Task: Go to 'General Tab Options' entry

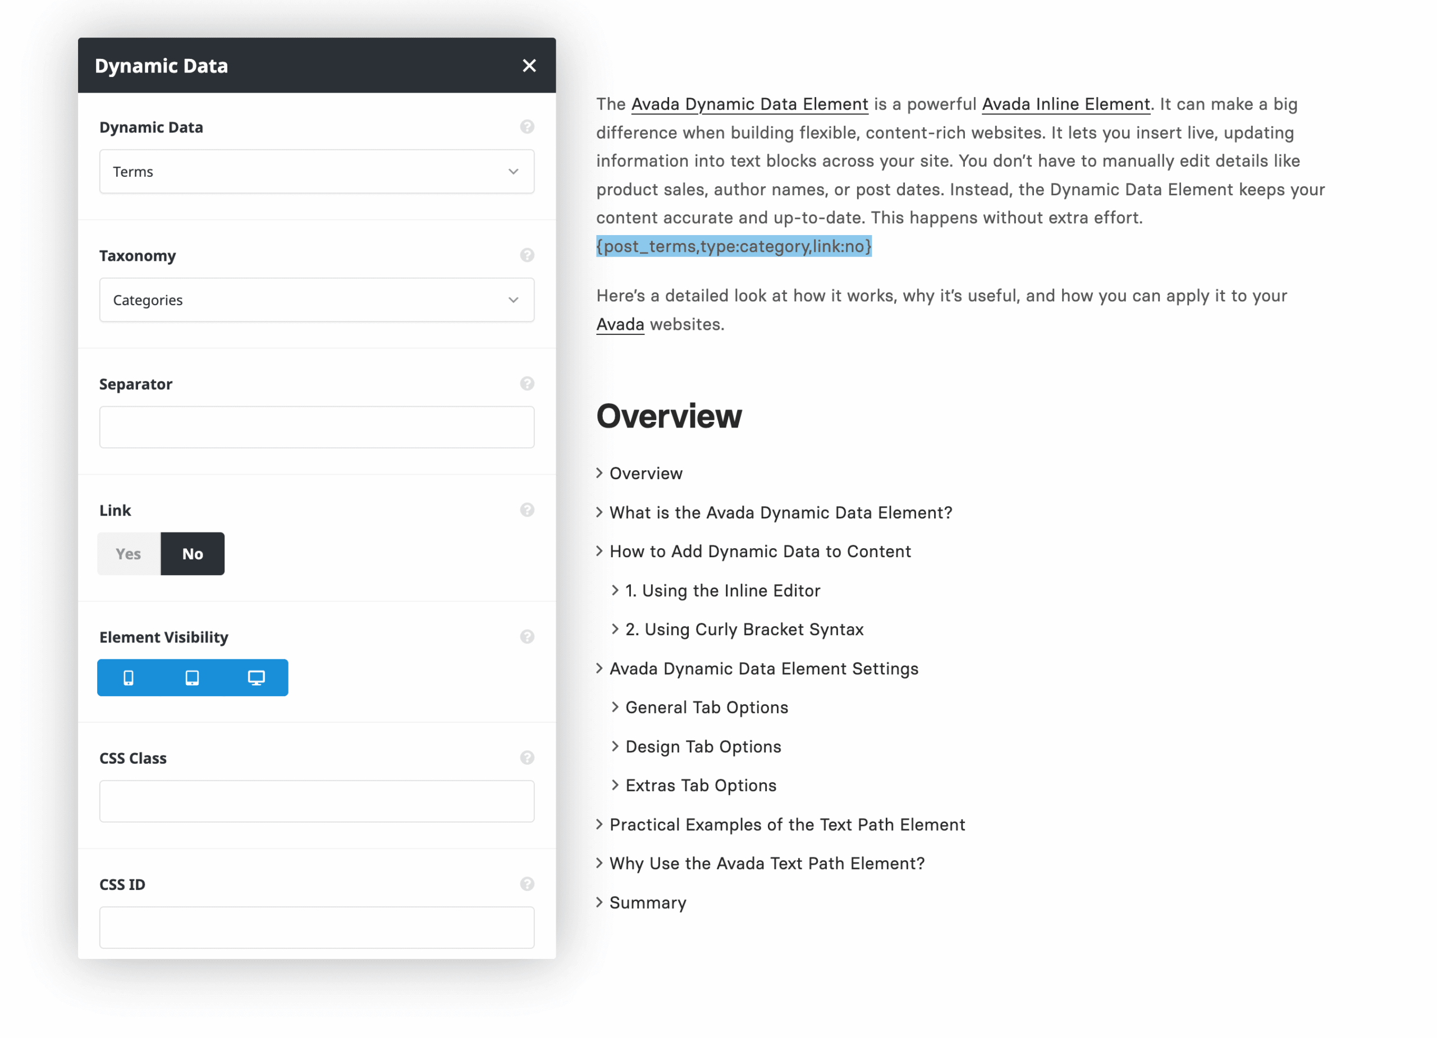Action: click(707, 708)
